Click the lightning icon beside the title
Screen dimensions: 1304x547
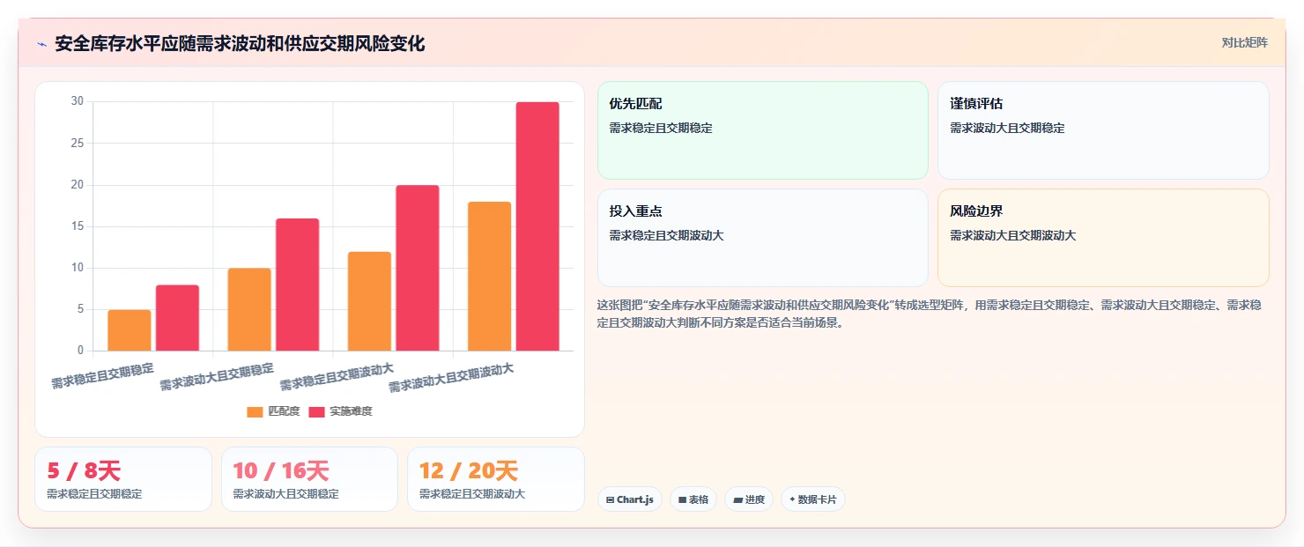coord(41,44)
